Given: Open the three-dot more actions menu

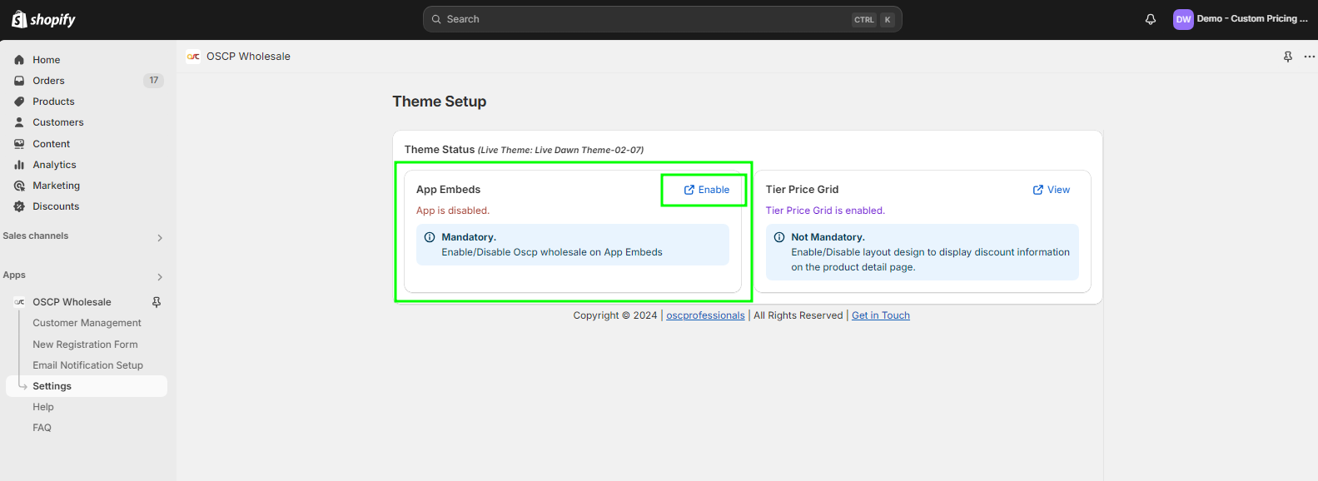Looking at the screenshot, I should (1309, 57).
